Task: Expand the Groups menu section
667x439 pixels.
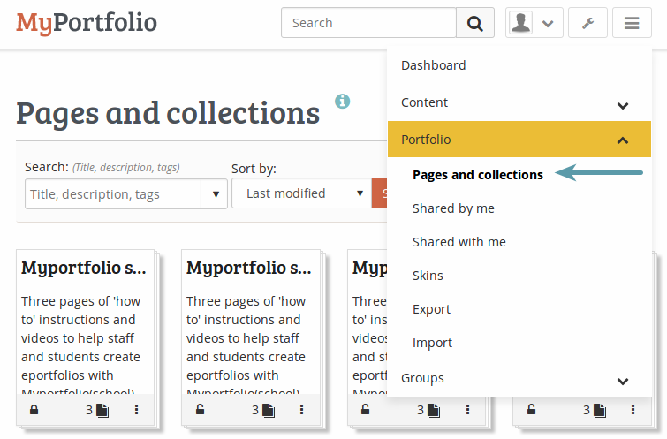Action: pos(519,378)
